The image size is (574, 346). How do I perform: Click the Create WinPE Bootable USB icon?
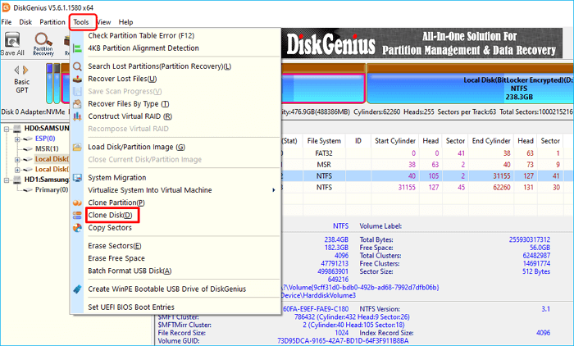click(x=77, y=289)
